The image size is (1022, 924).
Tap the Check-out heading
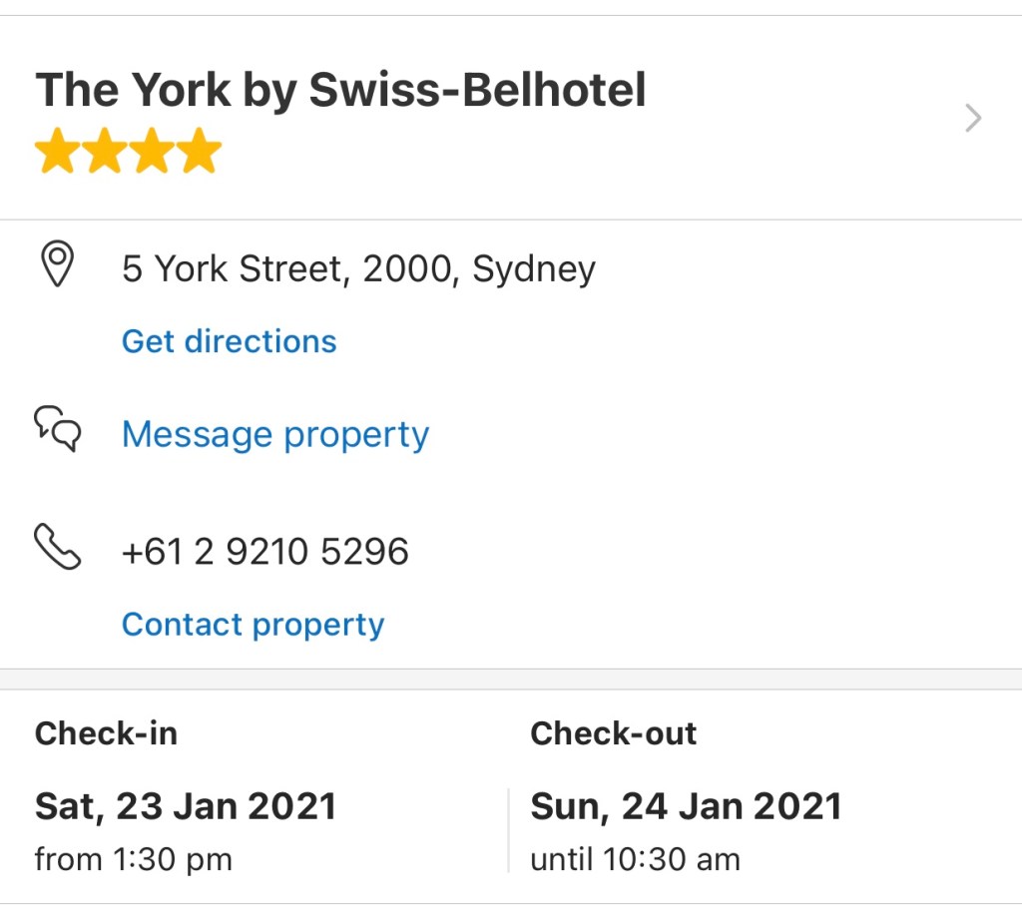(613, 733)
